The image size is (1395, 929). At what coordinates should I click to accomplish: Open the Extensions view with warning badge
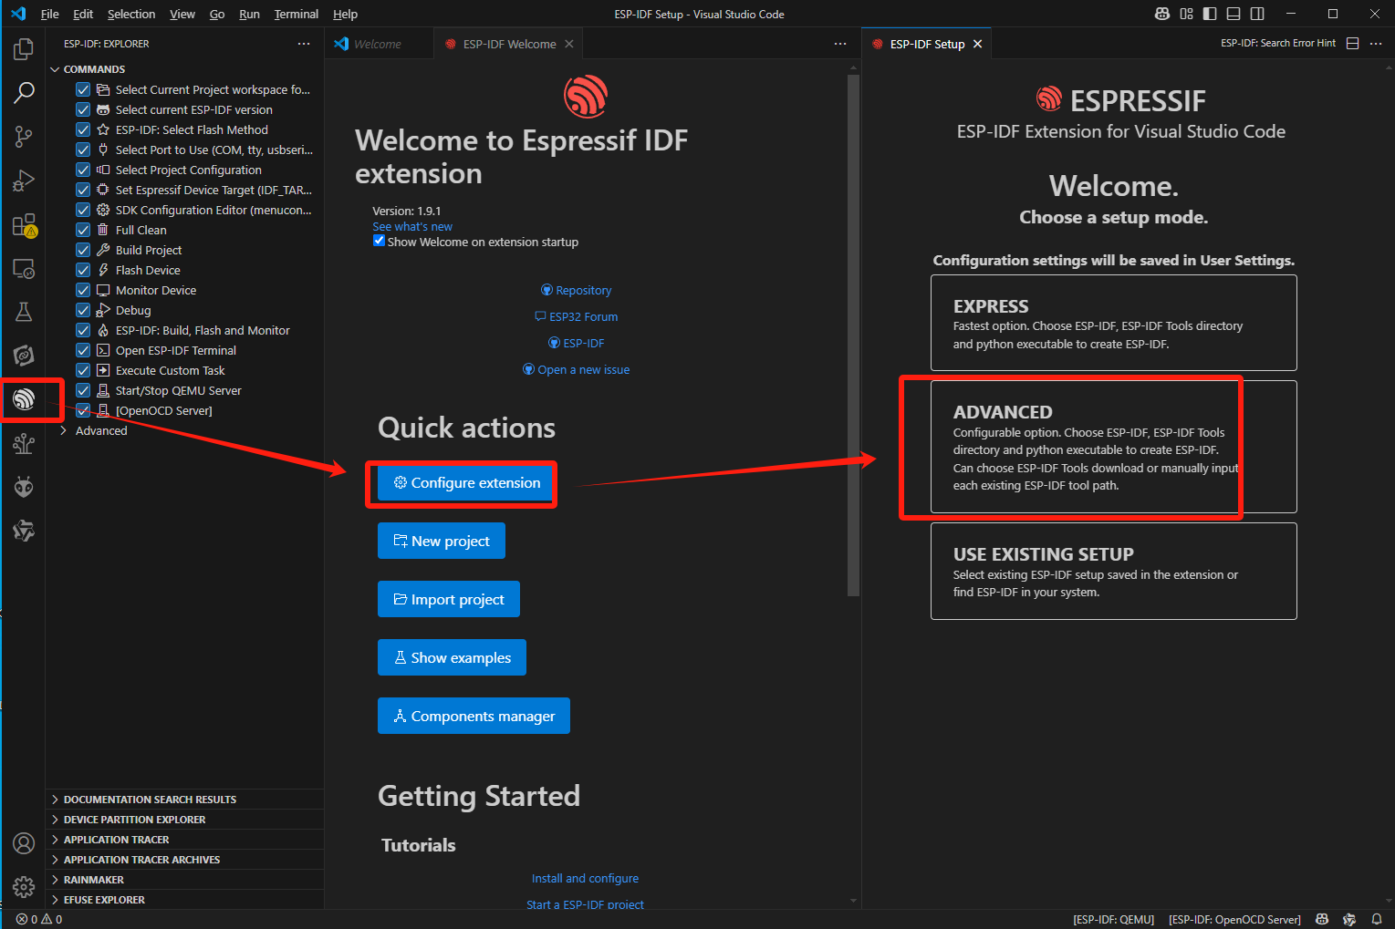pyautogui.click(x=24, y=224)
